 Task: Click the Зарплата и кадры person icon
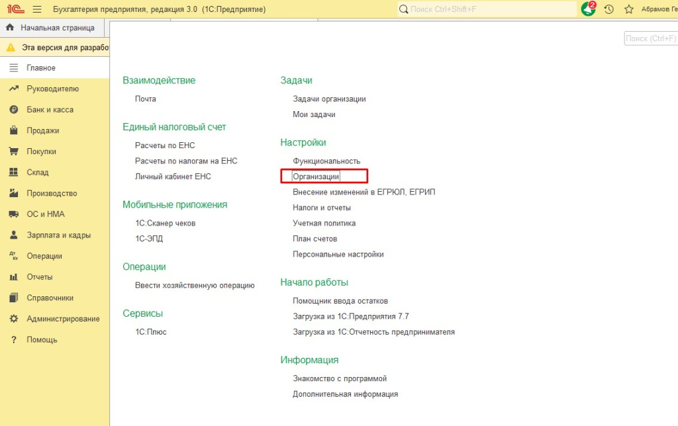(14, 235)
